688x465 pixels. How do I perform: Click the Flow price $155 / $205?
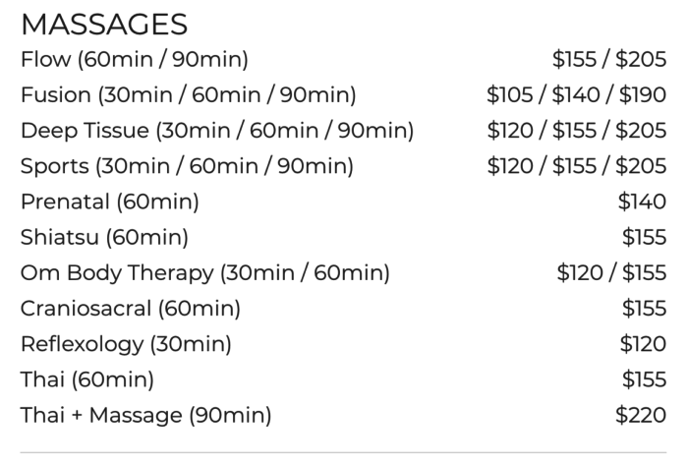point(609,59)
